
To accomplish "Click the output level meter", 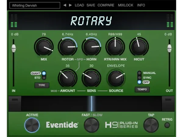I will pyautogui.click(x=170, y=21).
